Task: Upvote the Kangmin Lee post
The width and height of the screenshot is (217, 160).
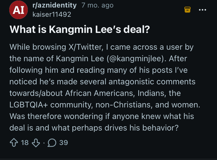Action: tap(14, 143)
